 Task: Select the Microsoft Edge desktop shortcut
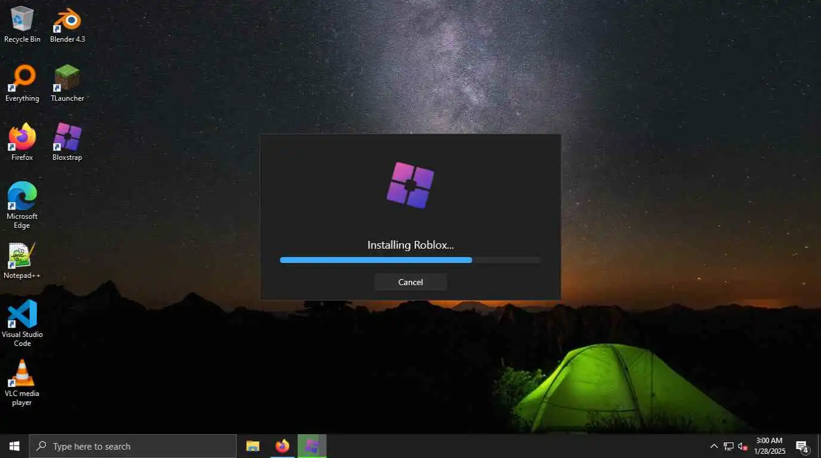[x=22, y=205]
